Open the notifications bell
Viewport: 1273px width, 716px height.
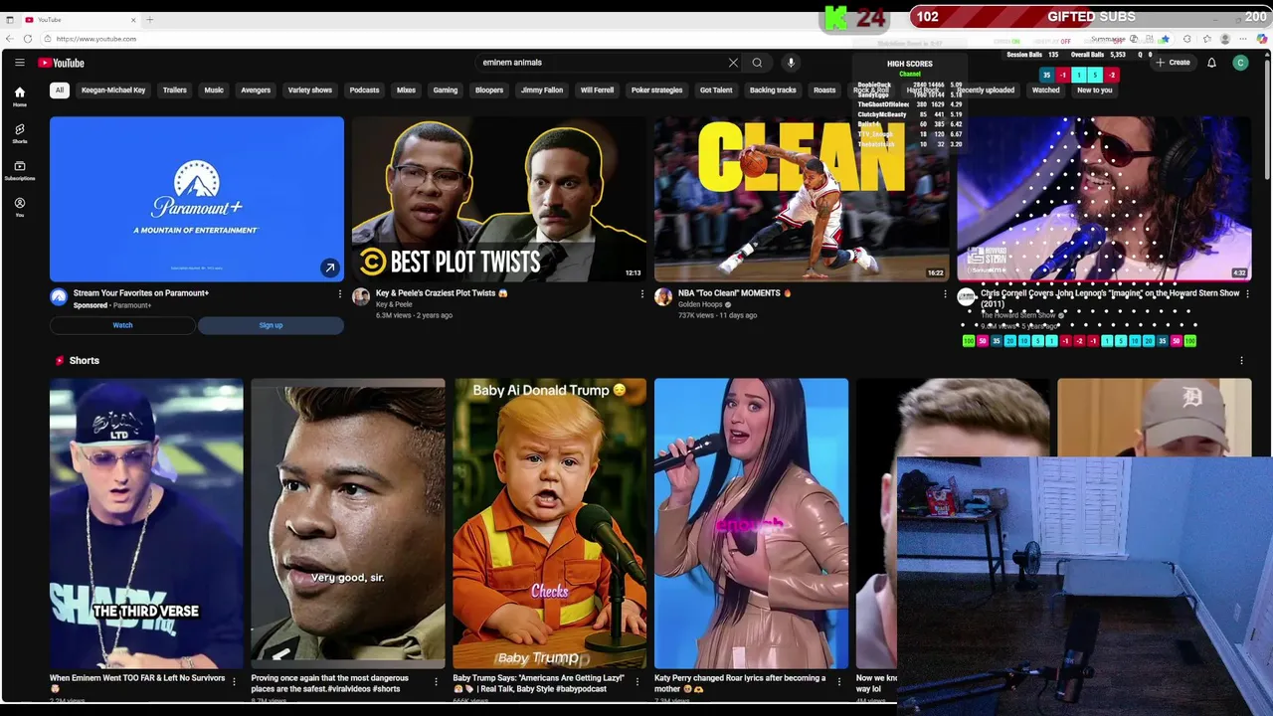1211,63
